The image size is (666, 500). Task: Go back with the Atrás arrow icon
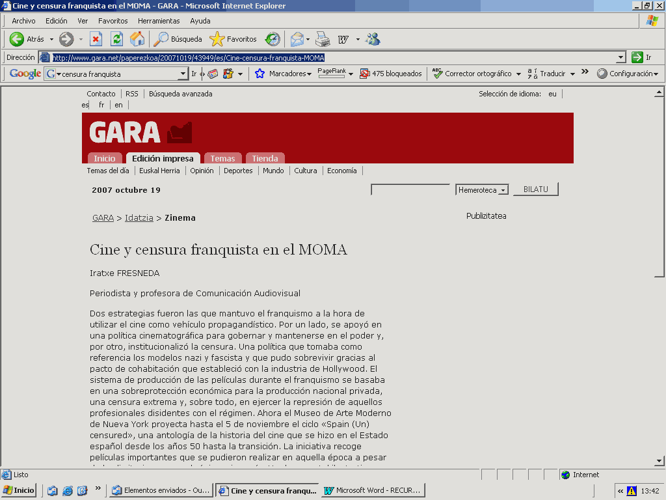point(16,39)
